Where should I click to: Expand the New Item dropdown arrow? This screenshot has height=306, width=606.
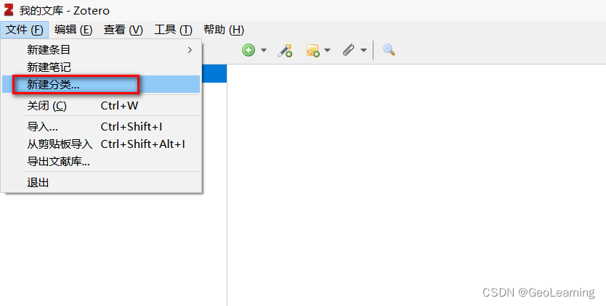coord(264,50)
